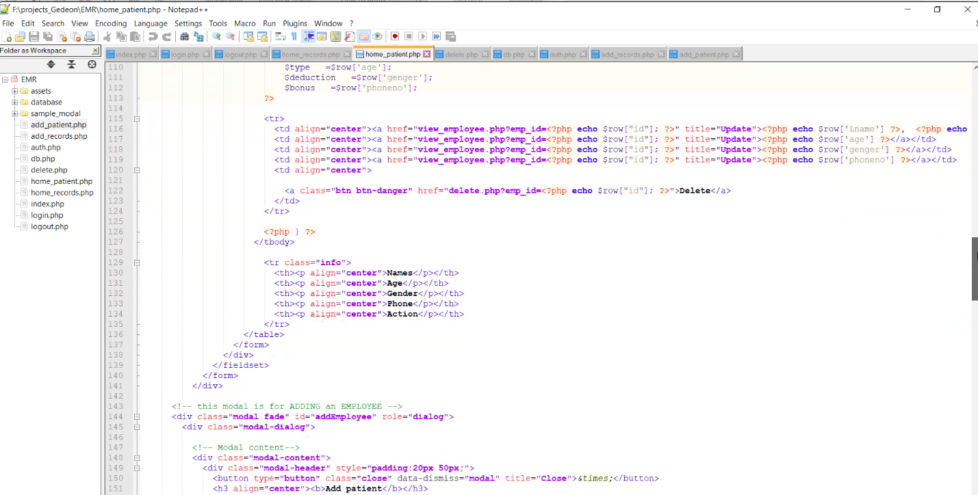Click the Zoom in magnifier icon
978x495 pixels.
click(216, 36)
